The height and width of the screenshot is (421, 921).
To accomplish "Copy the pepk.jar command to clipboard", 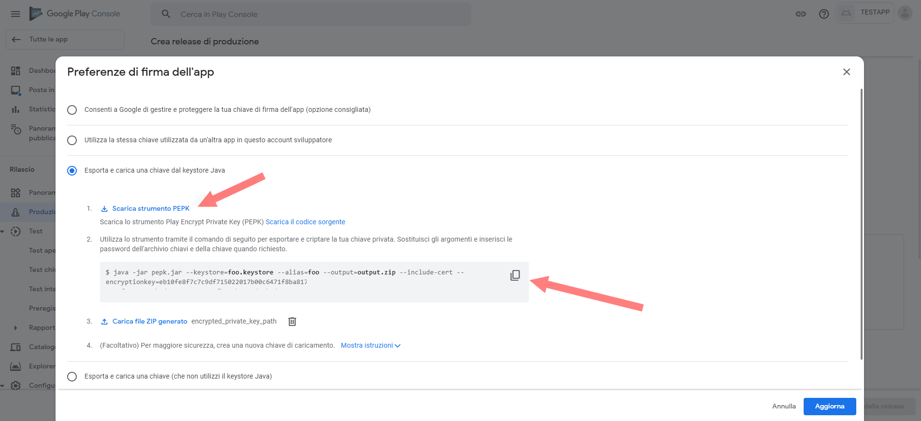I will pyautogui.click(x=515, y=275).
